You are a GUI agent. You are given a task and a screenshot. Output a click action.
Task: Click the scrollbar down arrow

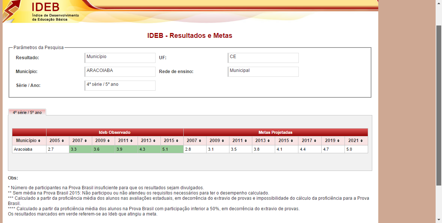click(x=439, y=220)
